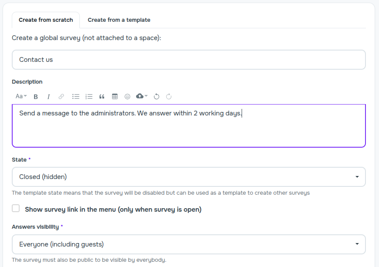Open the State dropdown
This screenshot has height=267, width=379.
tap(188, 177)
